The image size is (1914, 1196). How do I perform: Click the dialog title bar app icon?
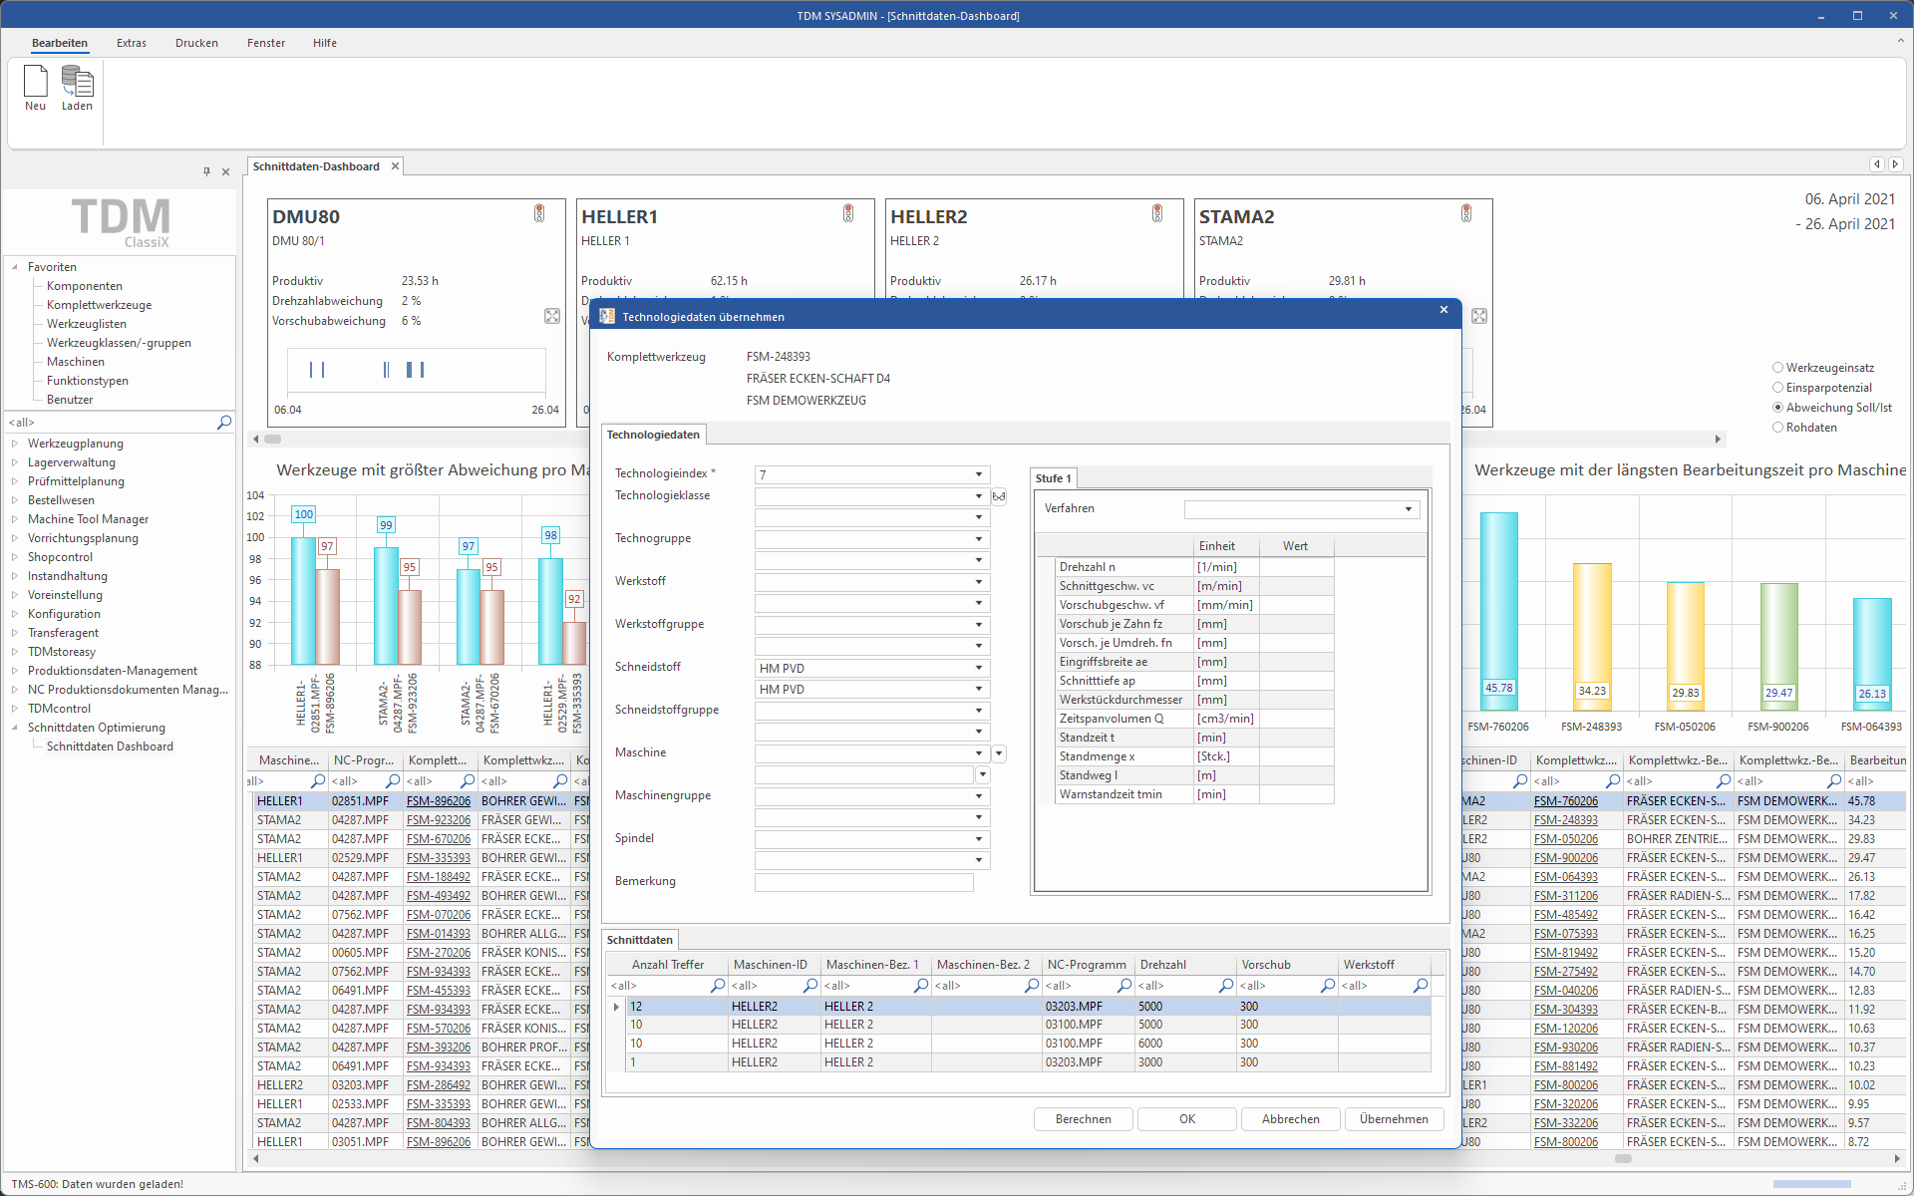point(606,316)
